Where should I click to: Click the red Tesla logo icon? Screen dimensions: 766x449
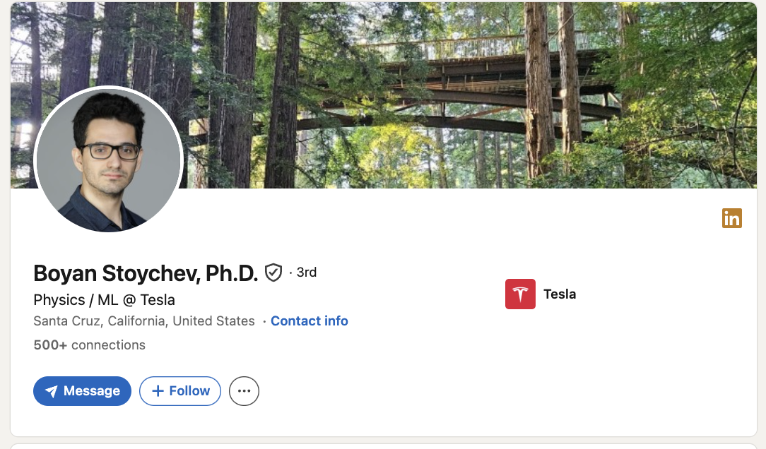(520, 294)
